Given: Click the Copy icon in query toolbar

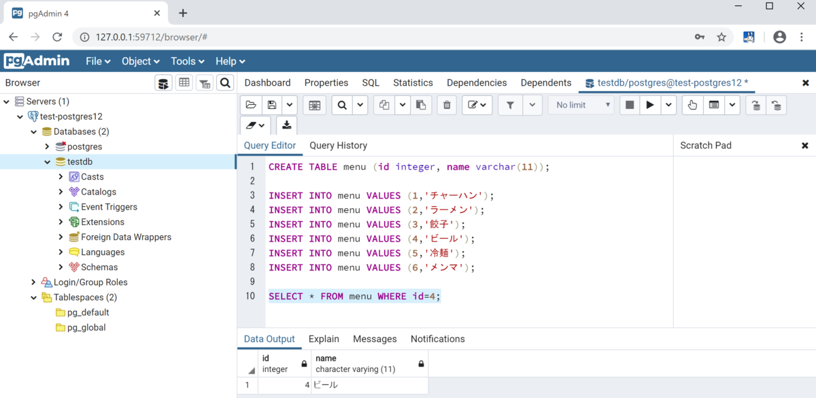Looking at the screenshot, I should [384, 105].
